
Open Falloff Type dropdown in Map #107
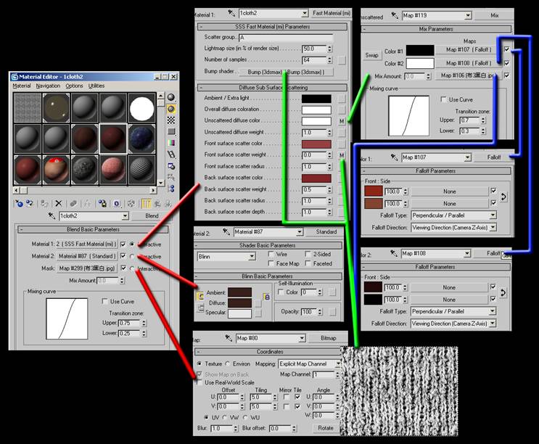tap(492, 215)
